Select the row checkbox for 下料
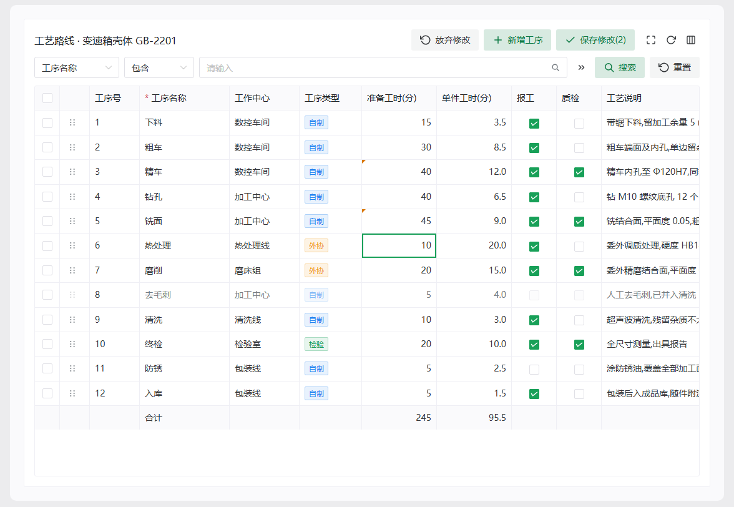The width and height of the screenshot is (734, 507). coord(47,122)
